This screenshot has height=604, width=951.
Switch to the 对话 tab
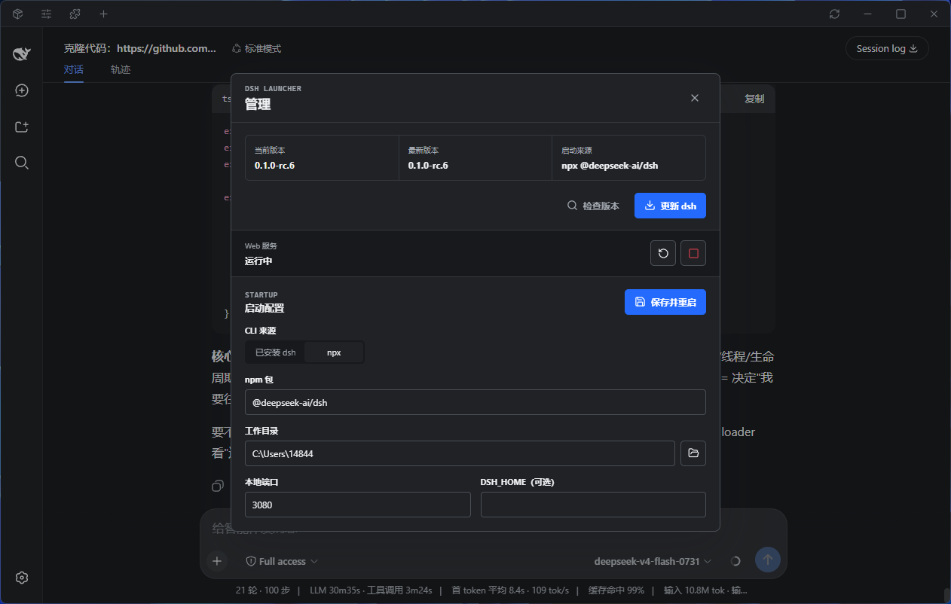click(74, 69)
